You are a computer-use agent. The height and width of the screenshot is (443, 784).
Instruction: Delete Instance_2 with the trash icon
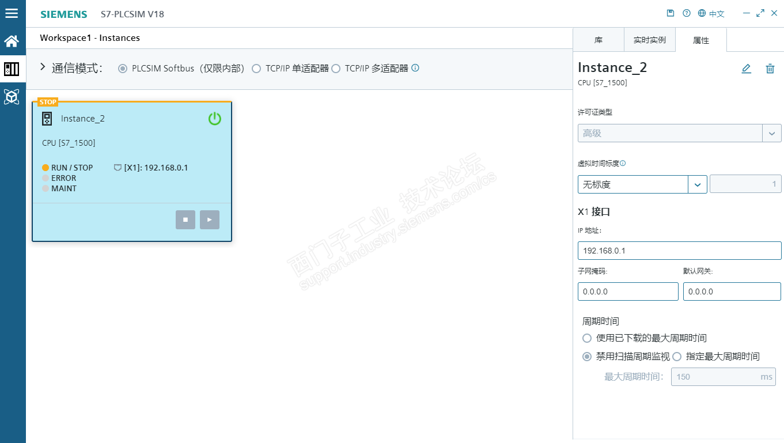coord(770,69)
